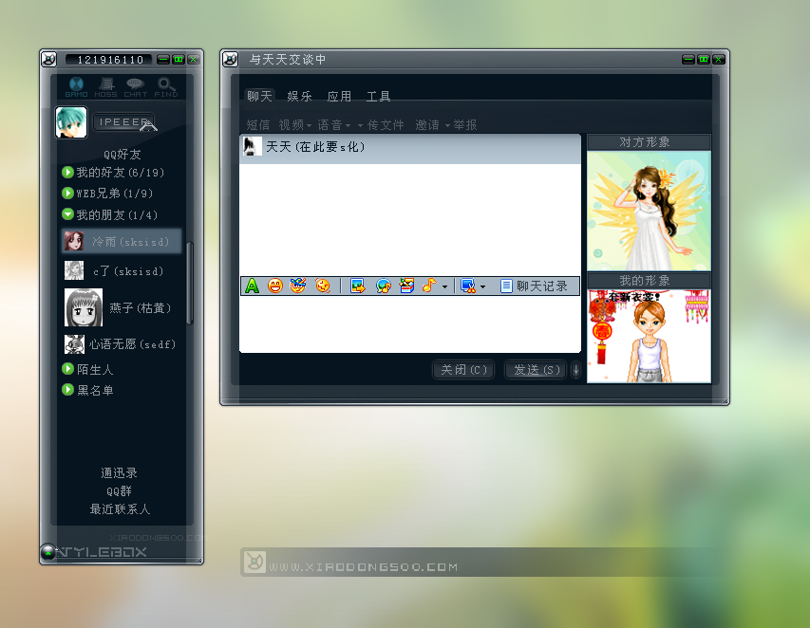Select contact name 冷雨 (sksisd)

[130, 242]
